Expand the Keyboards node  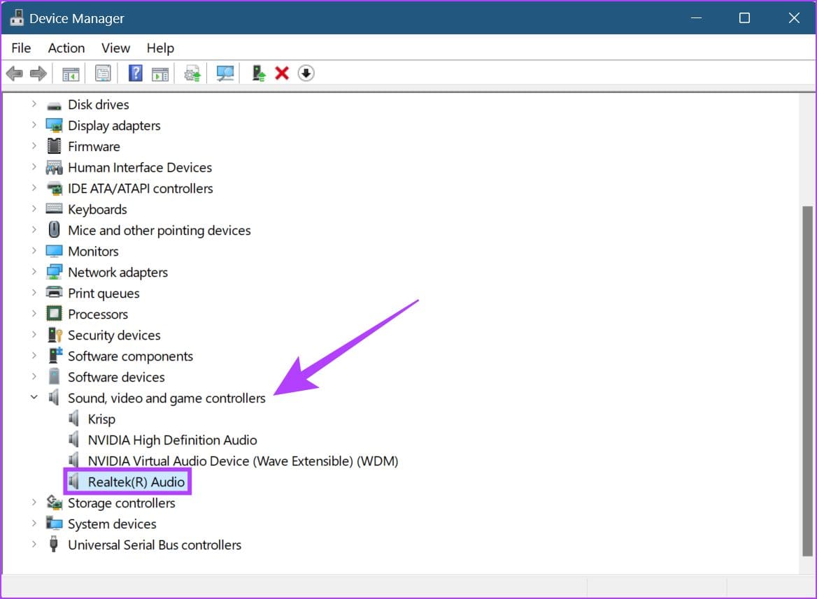click(34, 209)
